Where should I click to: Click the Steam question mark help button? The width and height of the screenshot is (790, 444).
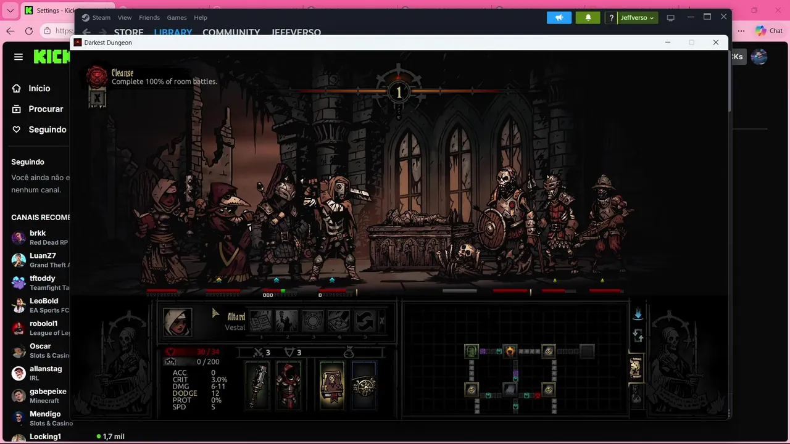coord(612,18)
